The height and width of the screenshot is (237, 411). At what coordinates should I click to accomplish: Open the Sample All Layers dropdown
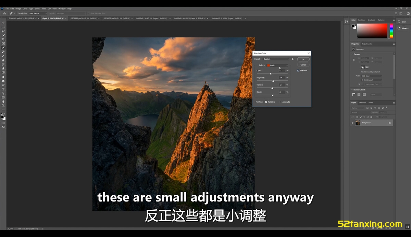(70, 13)
